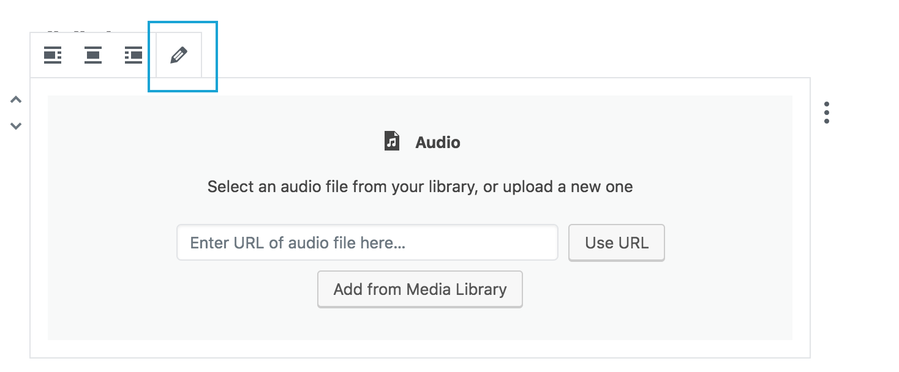Screen dimensions: 899x372
Task: Click the "Enter URL of audio file here..." placeholder
Action: (x=298, y=243)
